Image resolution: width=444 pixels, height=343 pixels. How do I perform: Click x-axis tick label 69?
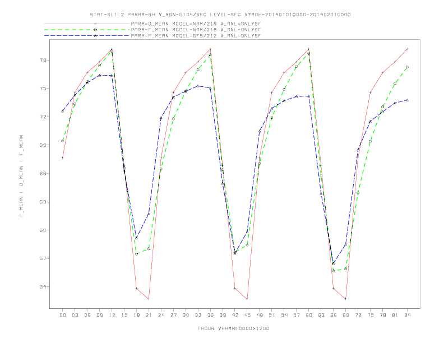click(346, 315)
